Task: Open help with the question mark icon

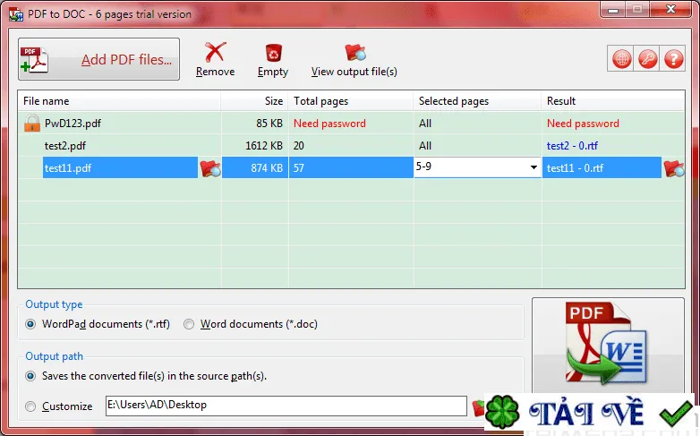Action: 673,58
